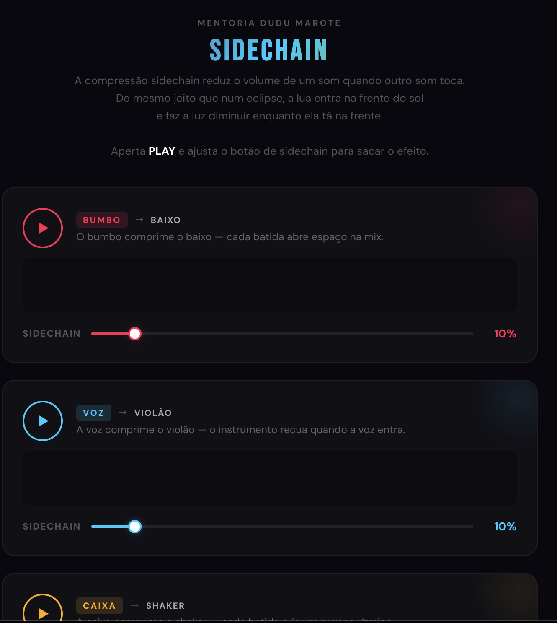Select the BUMBO tag badge
The height and width of the screenshot is (623, 557).
101,220
